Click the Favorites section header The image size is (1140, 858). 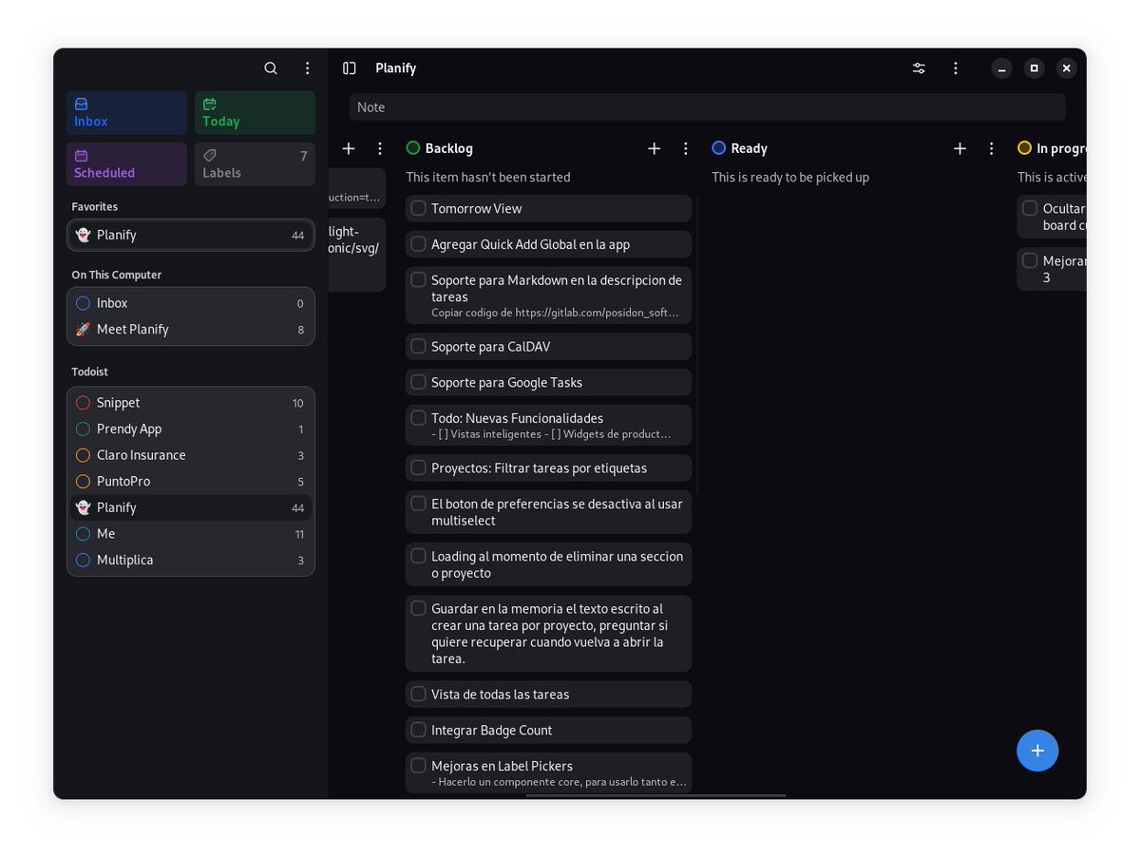coord(95,207)
